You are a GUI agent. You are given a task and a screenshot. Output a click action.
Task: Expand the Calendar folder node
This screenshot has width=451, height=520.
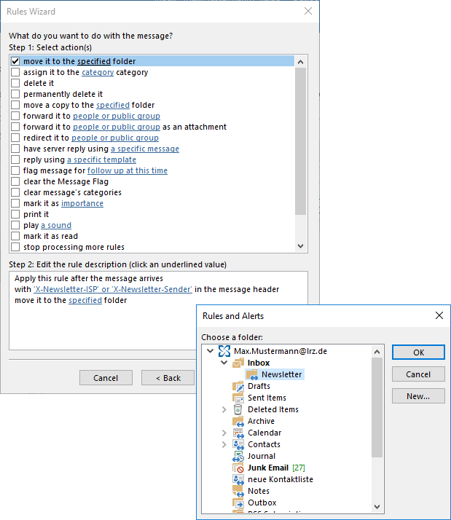pos(224,433)
